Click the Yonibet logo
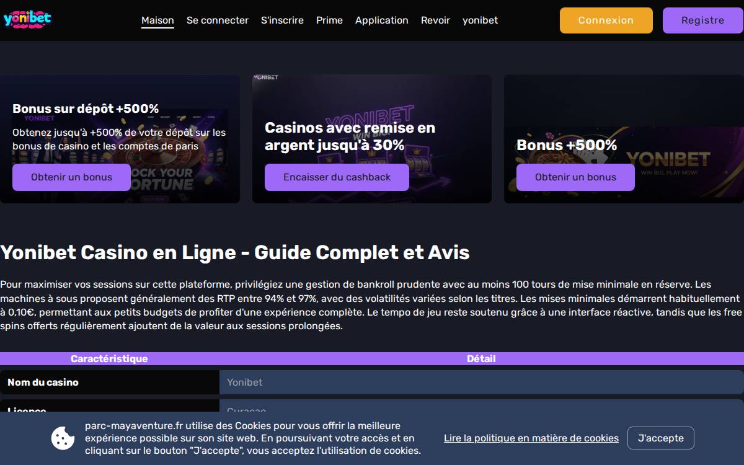Viewport: 744px width, 465px height. click(27, 19)
